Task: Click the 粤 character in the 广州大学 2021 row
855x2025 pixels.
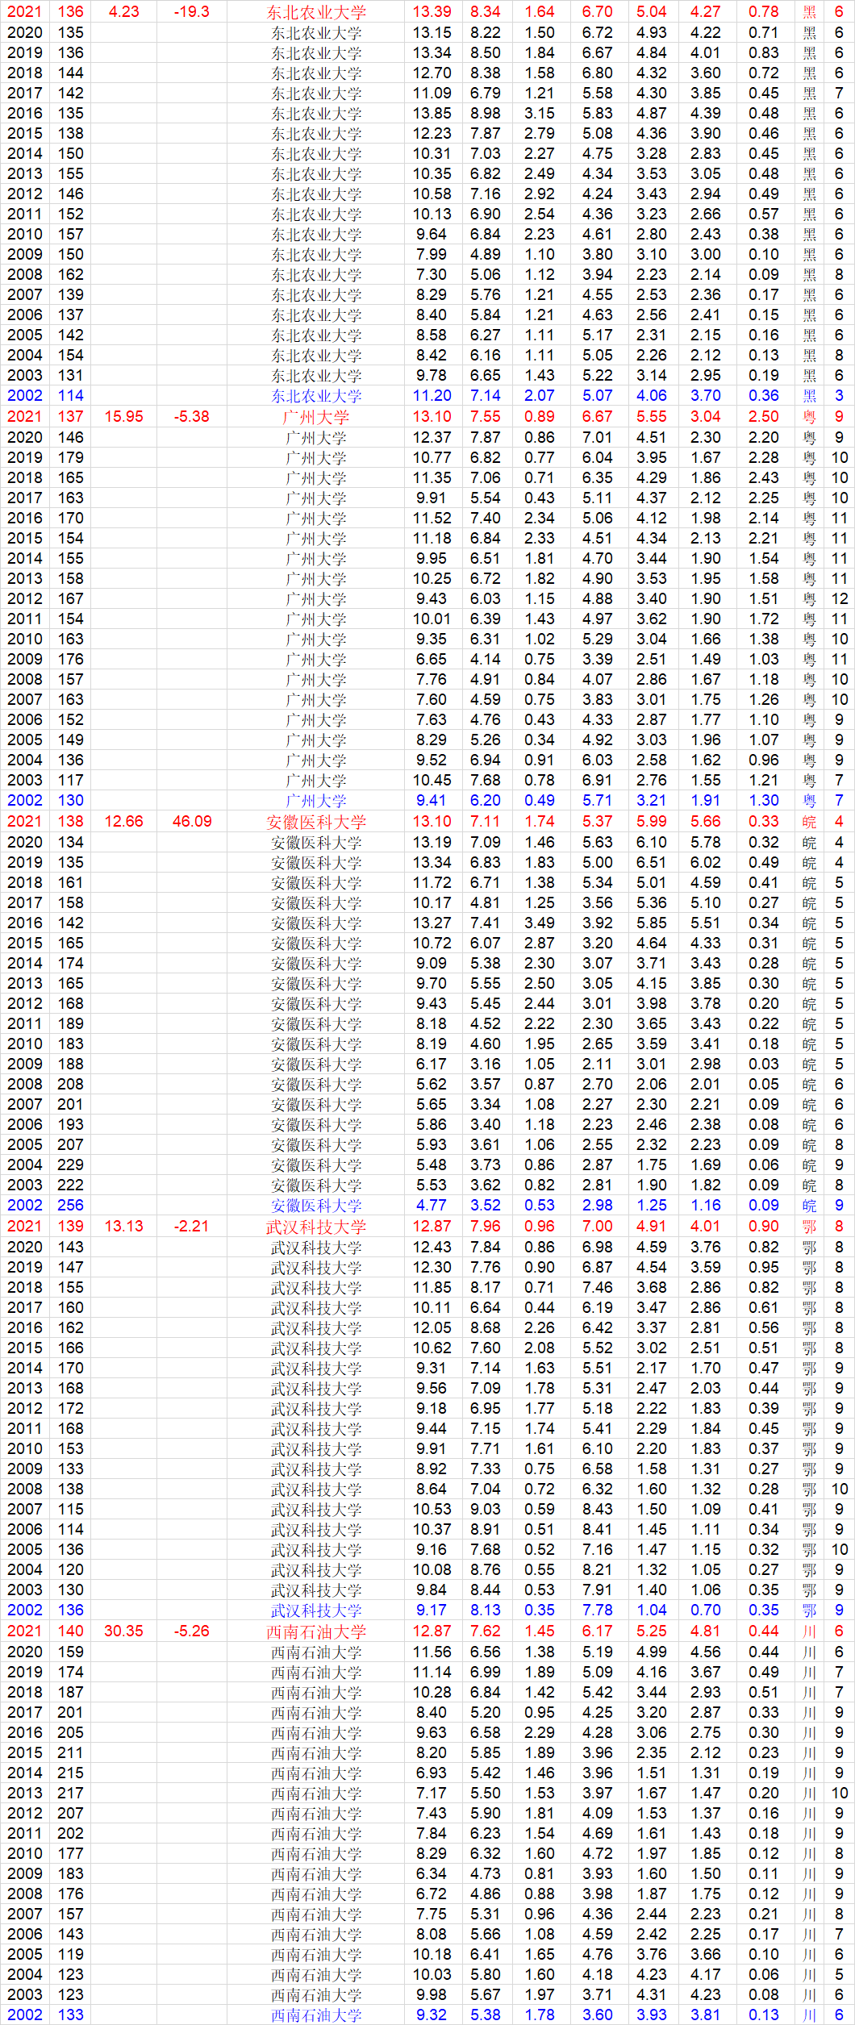Action: (810, 417)
